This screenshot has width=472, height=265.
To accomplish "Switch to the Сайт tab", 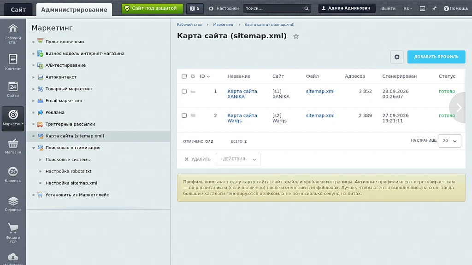I will pyautogui.click(x=18, y=10).
